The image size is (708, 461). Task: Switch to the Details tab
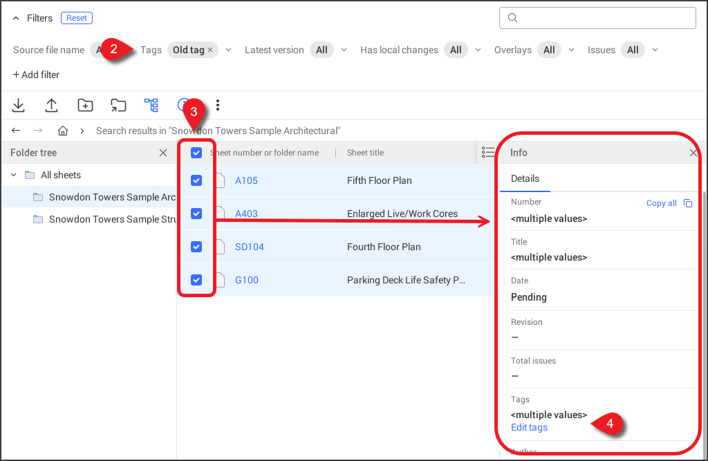click(525, 178)
